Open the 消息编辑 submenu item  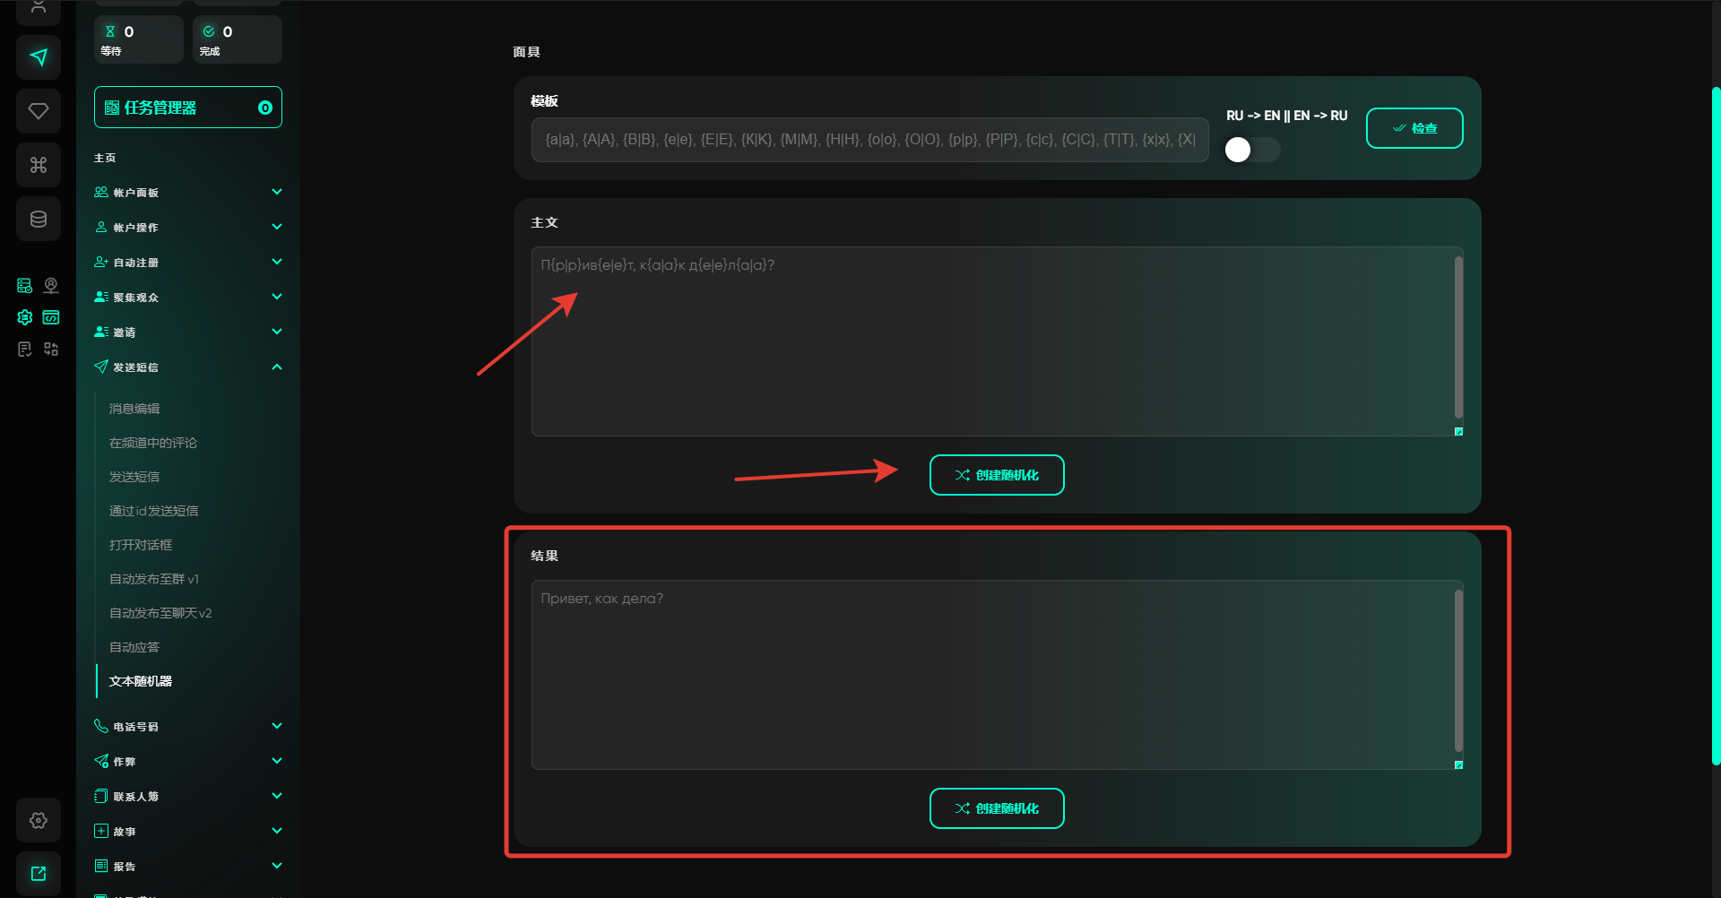point(134,409)
